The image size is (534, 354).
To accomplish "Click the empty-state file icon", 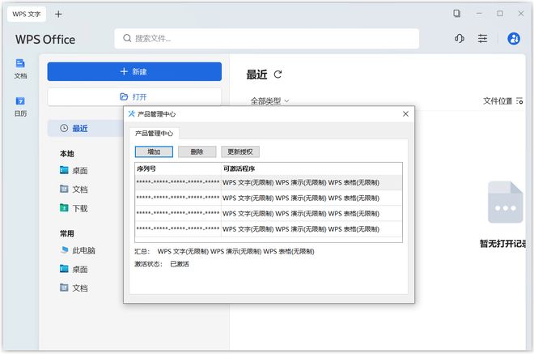I will [505, 203].
